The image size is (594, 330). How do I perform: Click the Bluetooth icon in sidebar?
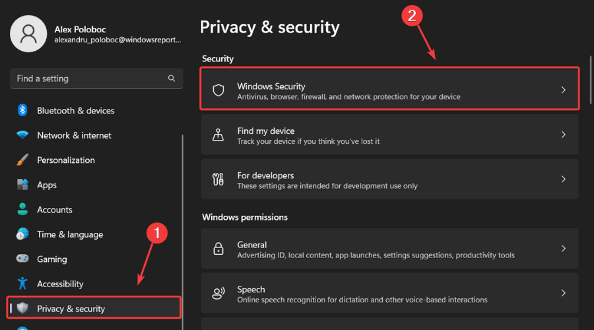[x=22, y=110]
